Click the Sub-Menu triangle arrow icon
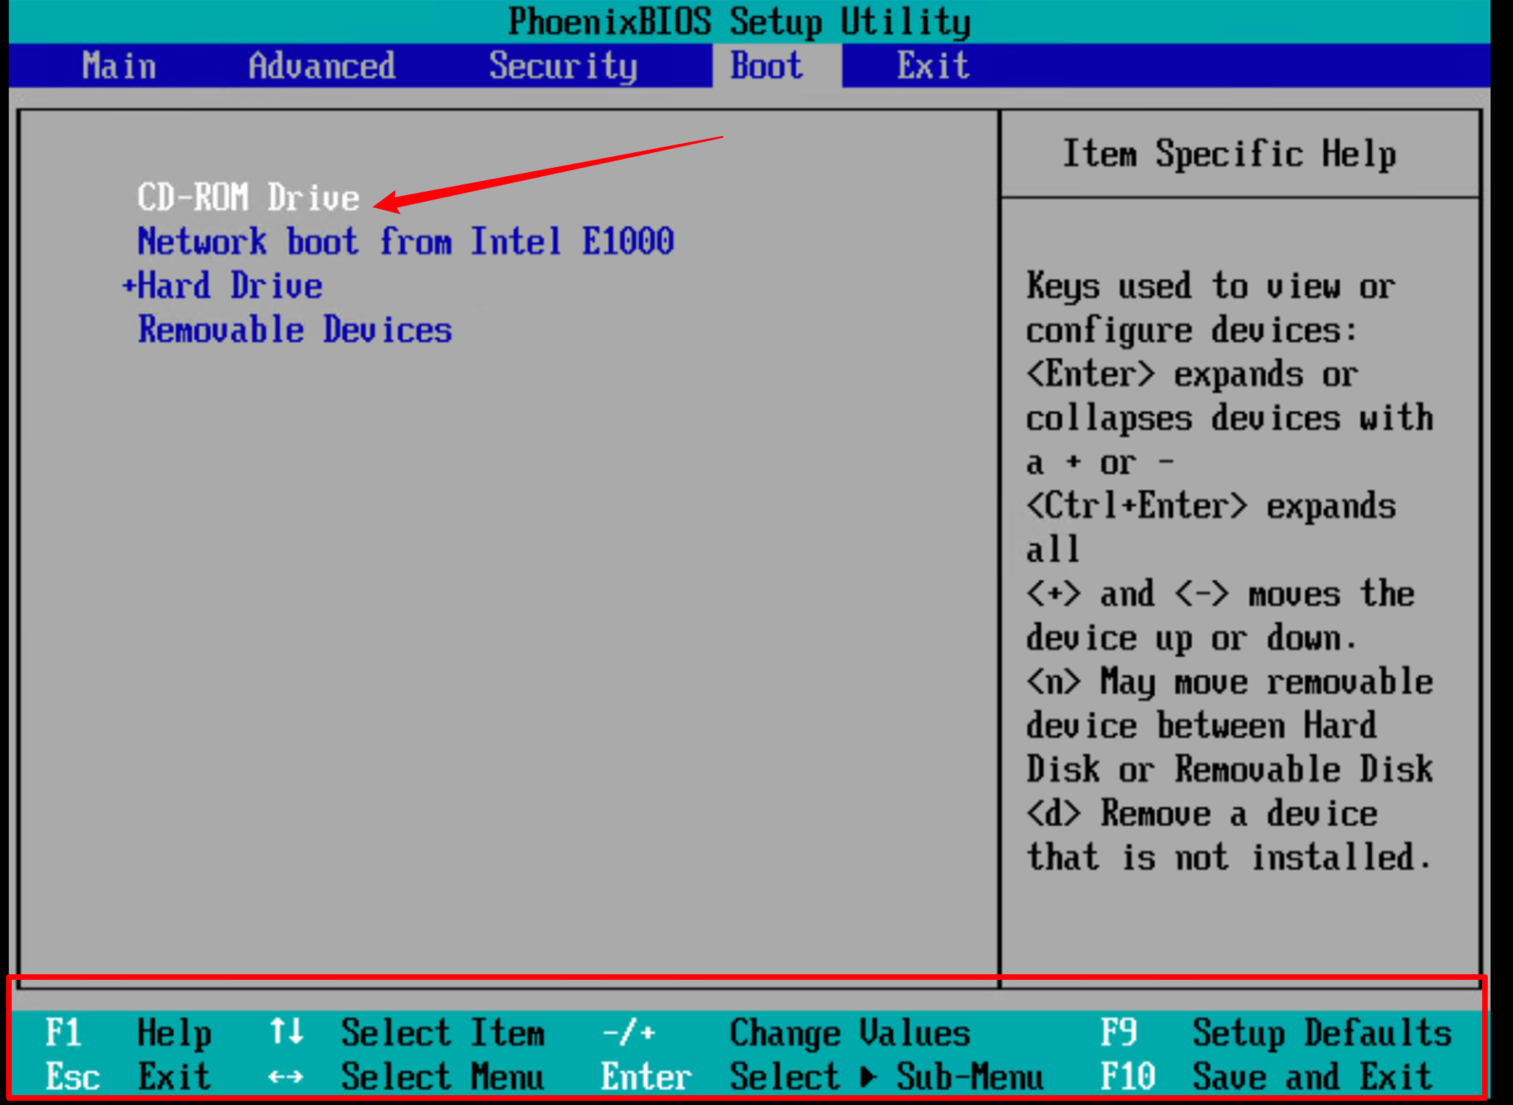This screenshot has width=1513, height=1105. pos(867,1077)
